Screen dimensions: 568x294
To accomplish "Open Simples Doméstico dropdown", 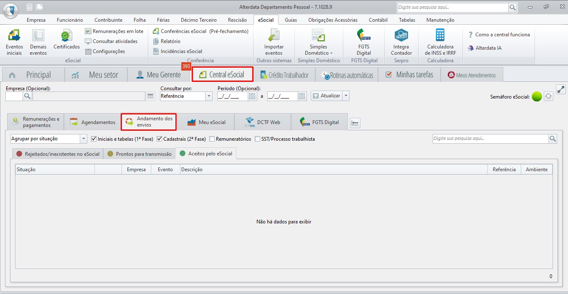I will coord(318,42).
